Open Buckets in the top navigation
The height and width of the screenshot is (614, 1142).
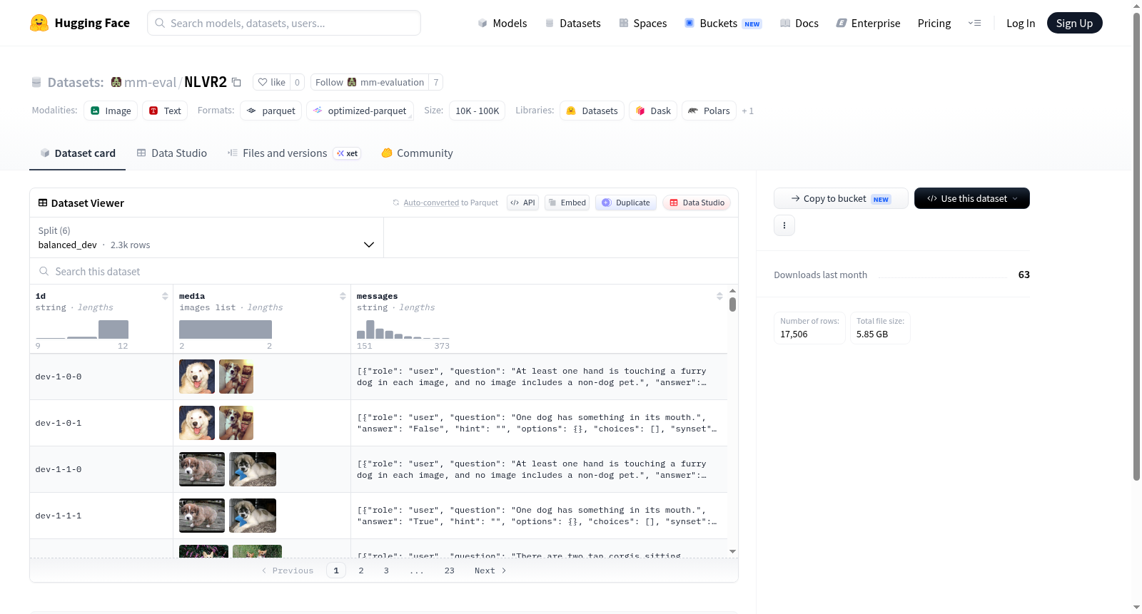723,23
